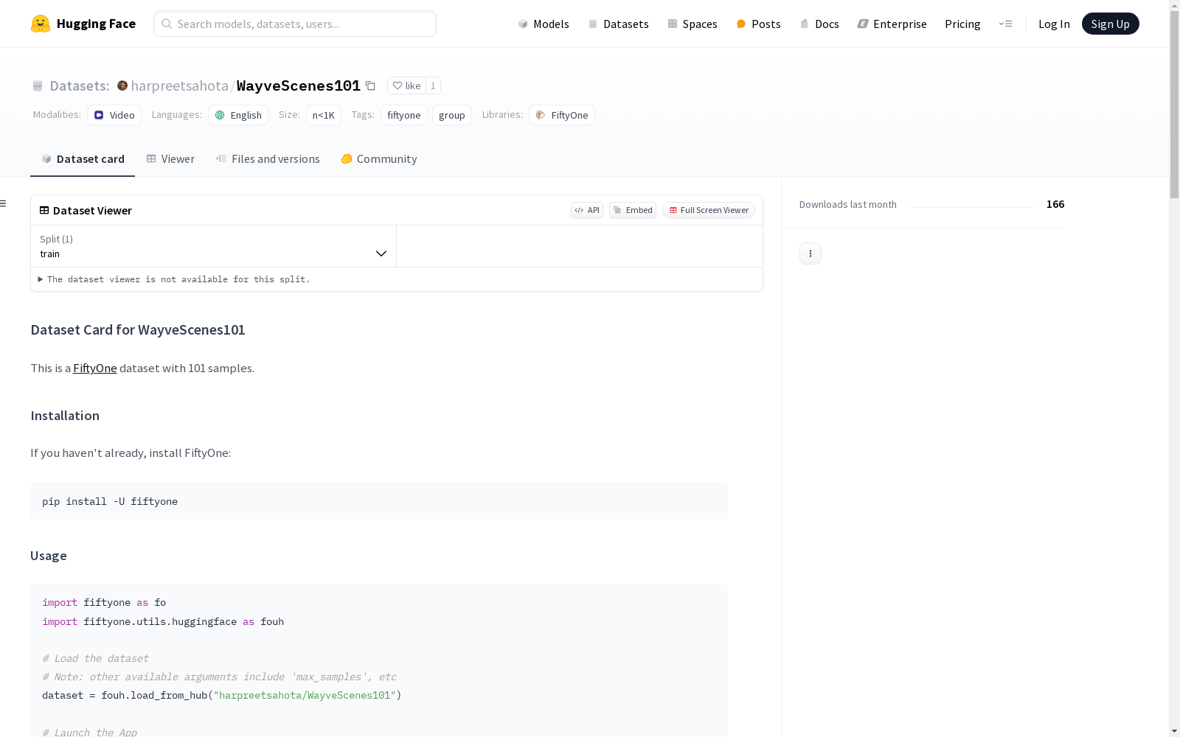Click the pip install code block
1180x737 pixels.
pos(379,501)
